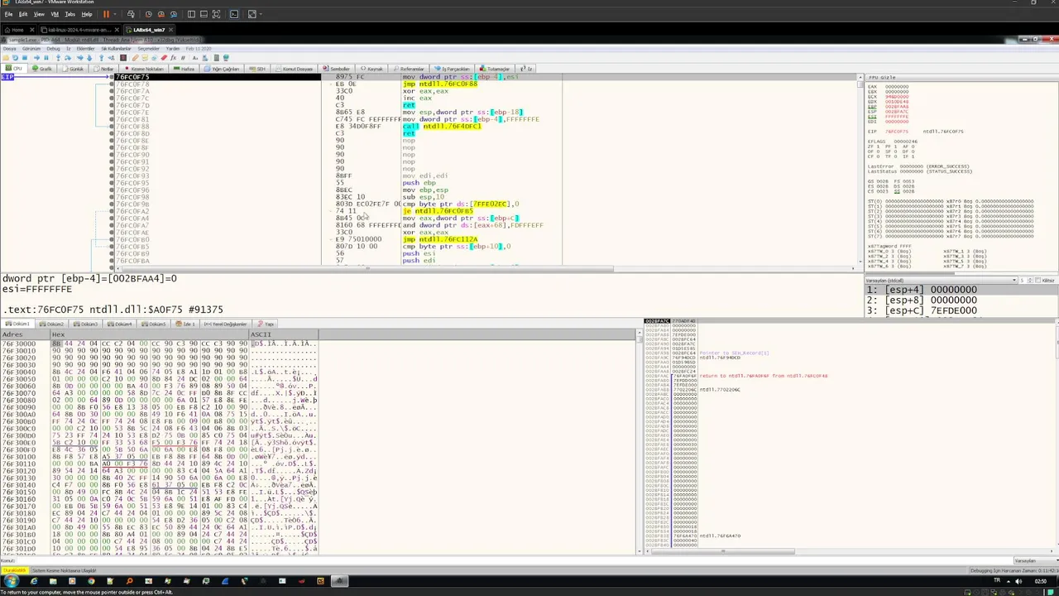
Task: Toggle breakpoint dot at address 76FC0F7E
Action: pyautogui.click(x=112, y=112)
